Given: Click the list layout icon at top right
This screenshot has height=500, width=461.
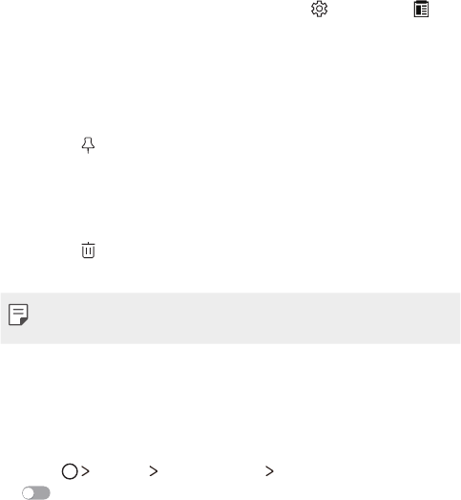Looking at the screenshot, I should [421, 9].
